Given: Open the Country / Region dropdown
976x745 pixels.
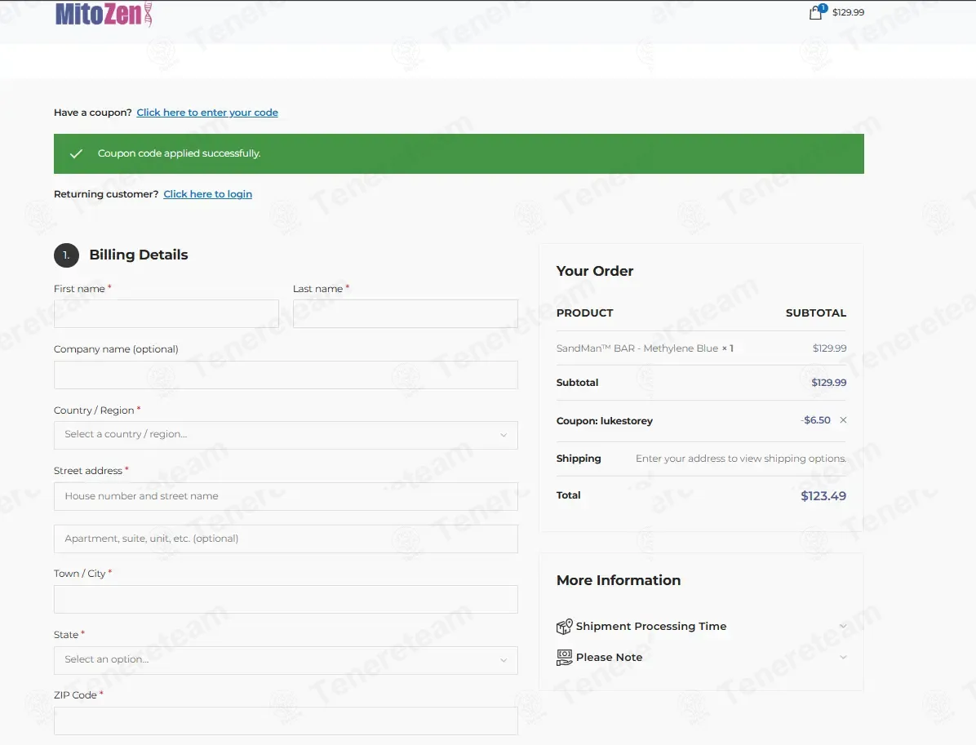Looking at the screenshot, I should 286,435.
